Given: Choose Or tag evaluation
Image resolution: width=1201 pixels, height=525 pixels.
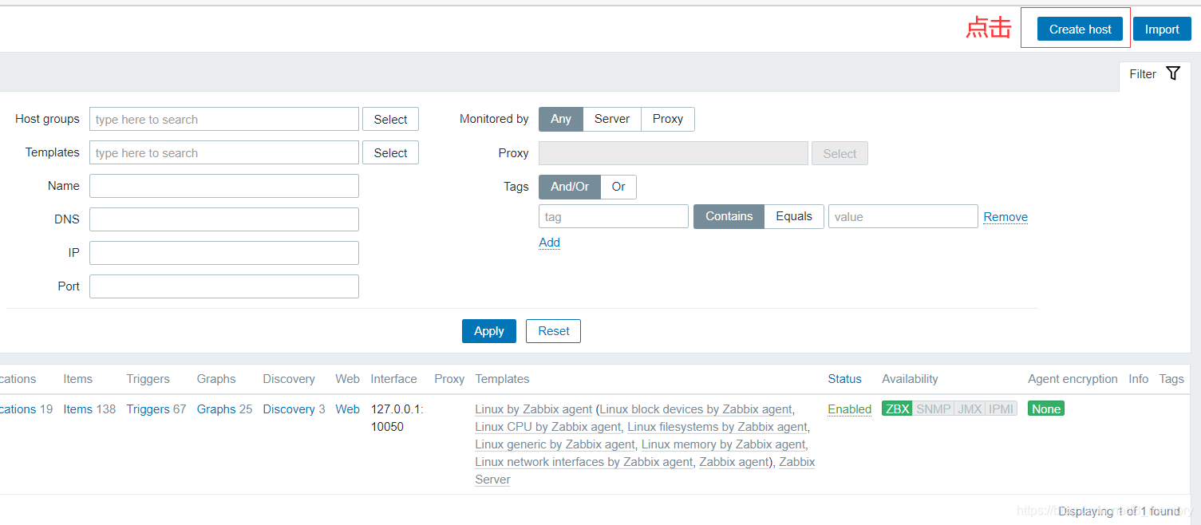Looking at the screenshot, I should coord(618,187).
